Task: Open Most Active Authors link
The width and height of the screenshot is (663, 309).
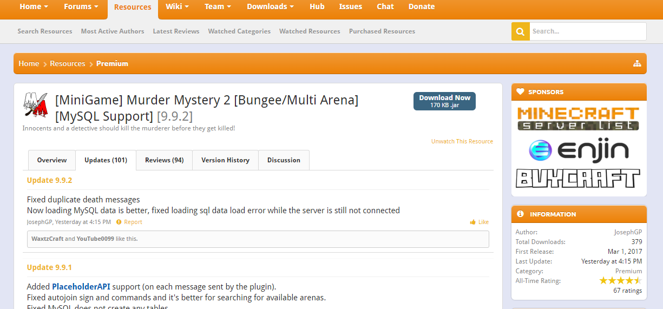Action: coord(113,31)
